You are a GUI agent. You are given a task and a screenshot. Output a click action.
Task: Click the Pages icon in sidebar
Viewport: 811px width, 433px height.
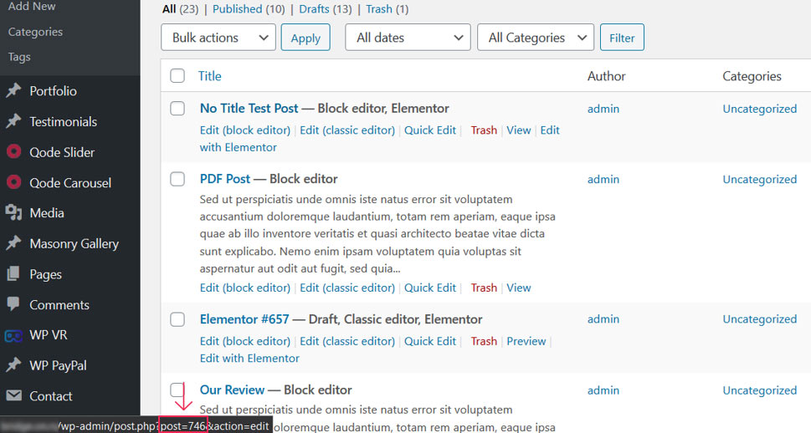(x=13, y=274)
